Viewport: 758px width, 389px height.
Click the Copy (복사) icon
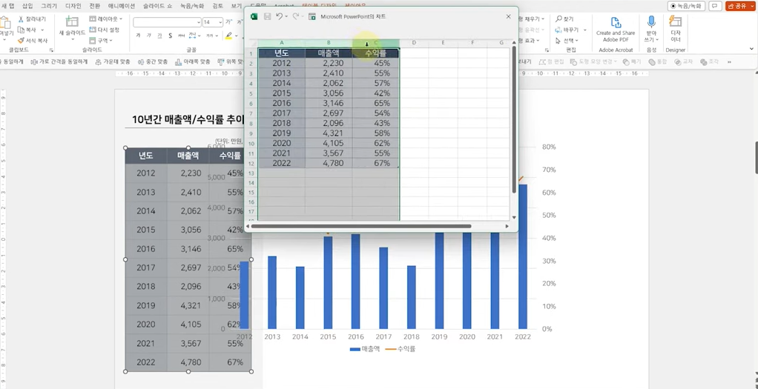pyautogui.click(x=21, y=30)
